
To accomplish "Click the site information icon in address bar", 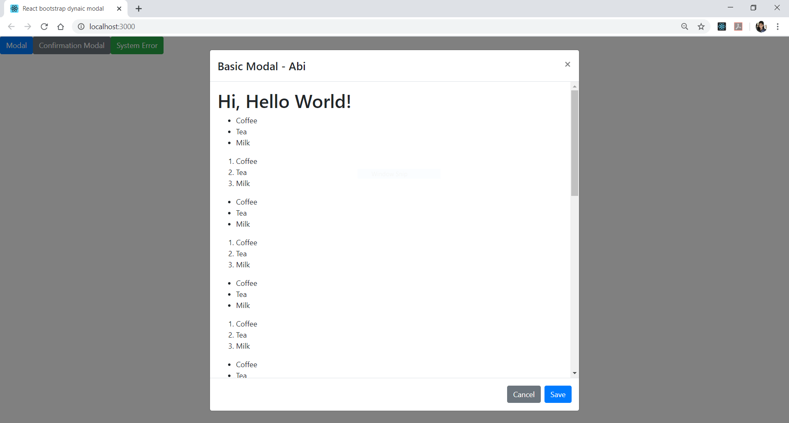I will (81, 26).
